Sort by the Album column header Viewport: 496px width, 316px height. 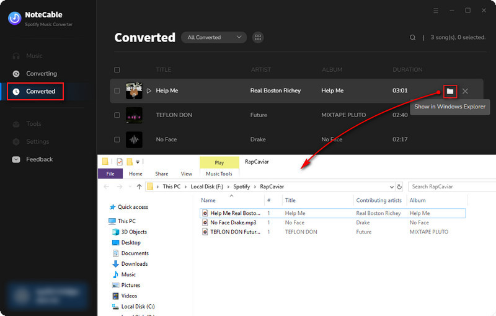417,200
